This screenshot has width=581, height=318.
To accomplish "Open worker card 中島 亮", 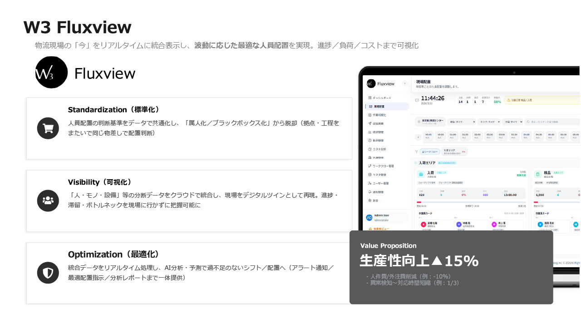I will pyautogui.click(x=471, y=225).
